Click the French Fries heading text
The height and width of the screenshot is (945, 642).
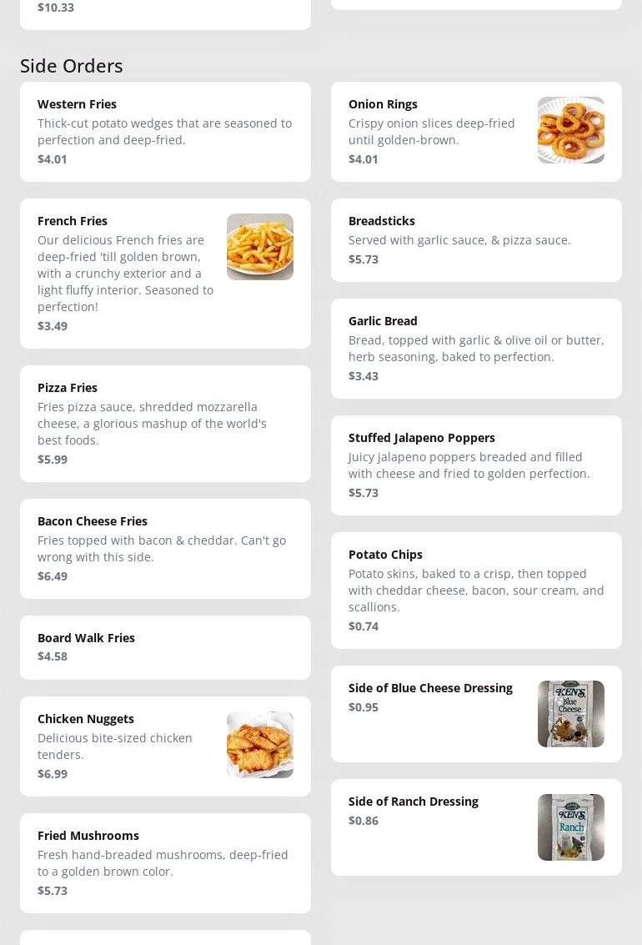[73, 221]
